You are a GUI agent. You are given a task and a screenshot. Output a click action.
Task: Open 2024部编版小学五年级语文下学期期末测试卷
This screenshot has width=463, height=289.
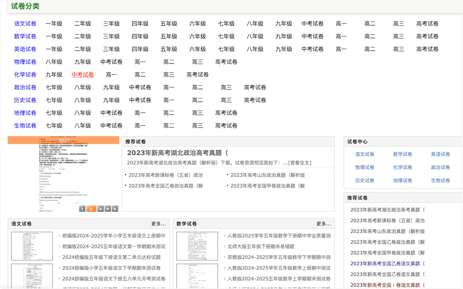pyautogui.click(x=111, y=268)
